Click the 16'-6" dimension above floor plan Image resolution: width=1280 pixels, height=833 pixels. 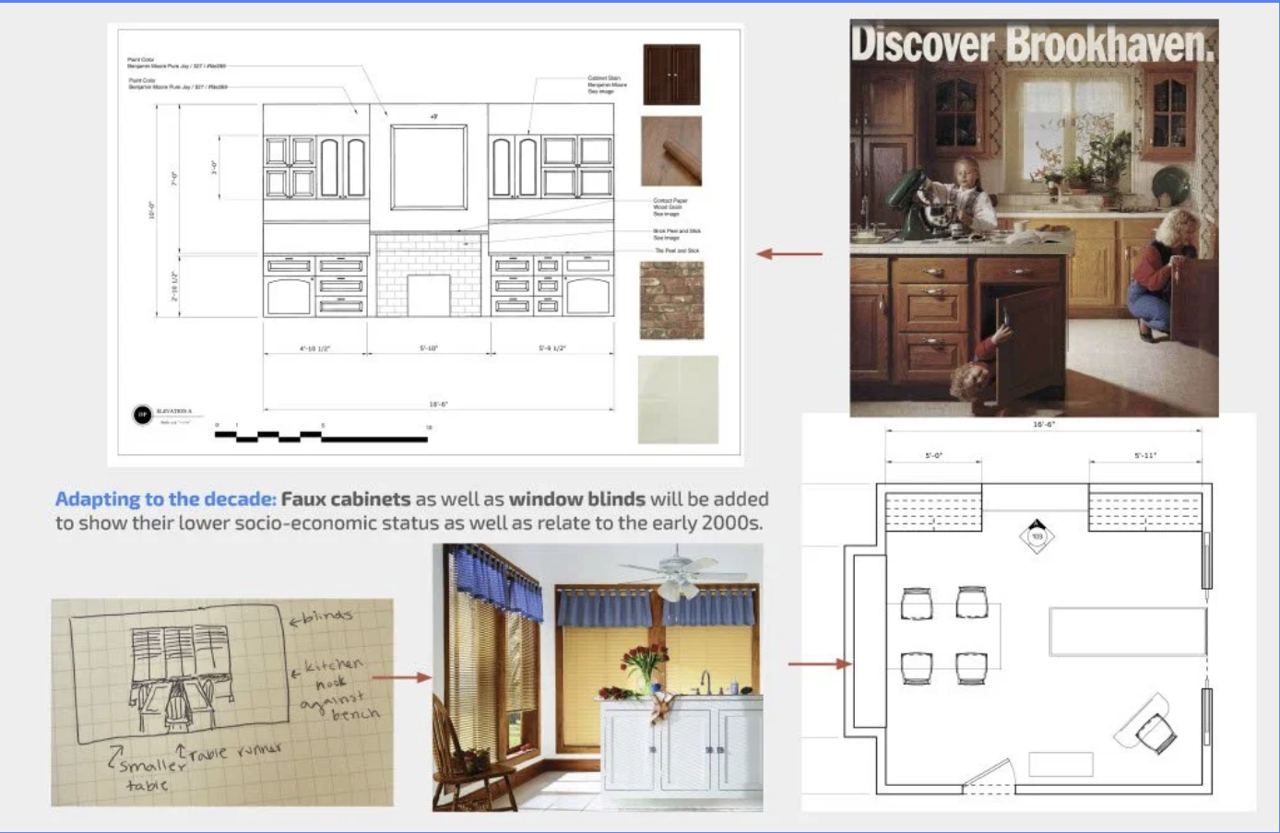[x=1043, y=425]
